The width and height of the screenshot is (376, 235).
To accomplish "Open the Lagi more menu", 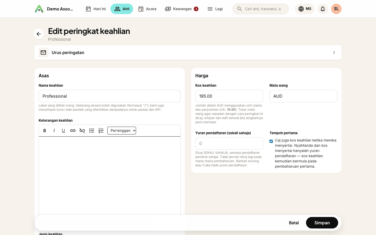I will point(215,9).
